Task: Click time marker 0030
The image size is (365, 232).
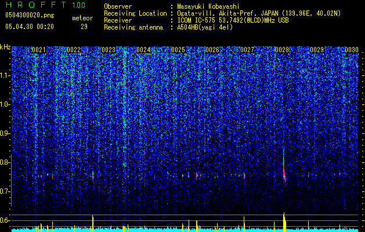Action: pos(352,50)
